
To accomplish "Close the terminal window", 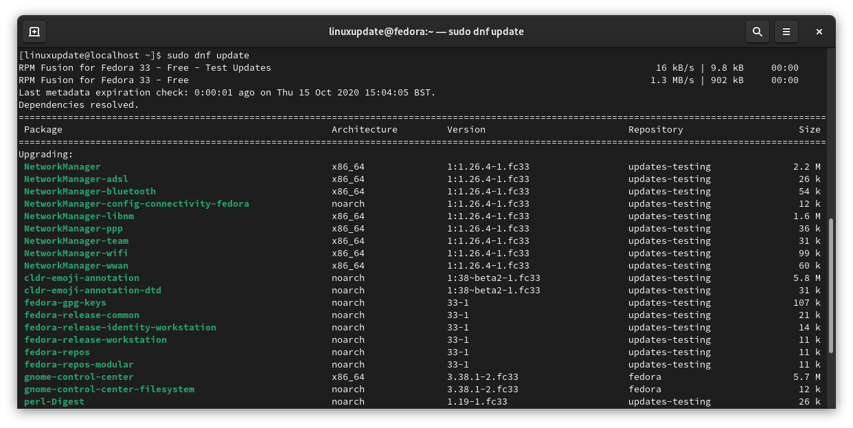I will click(x=819, y=32).
